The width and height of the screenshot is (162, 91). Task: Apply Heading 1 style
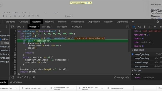(15, 16)
